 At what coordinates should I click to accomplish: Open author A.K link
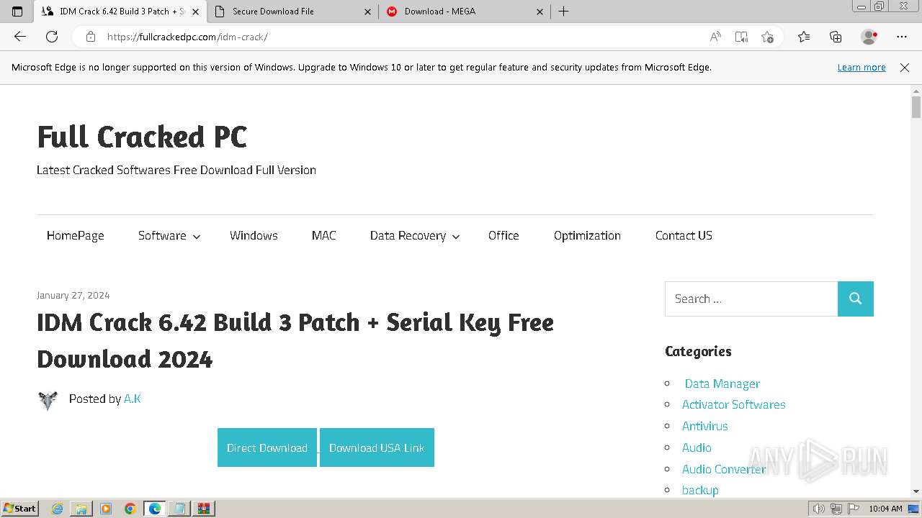point(132,399)
